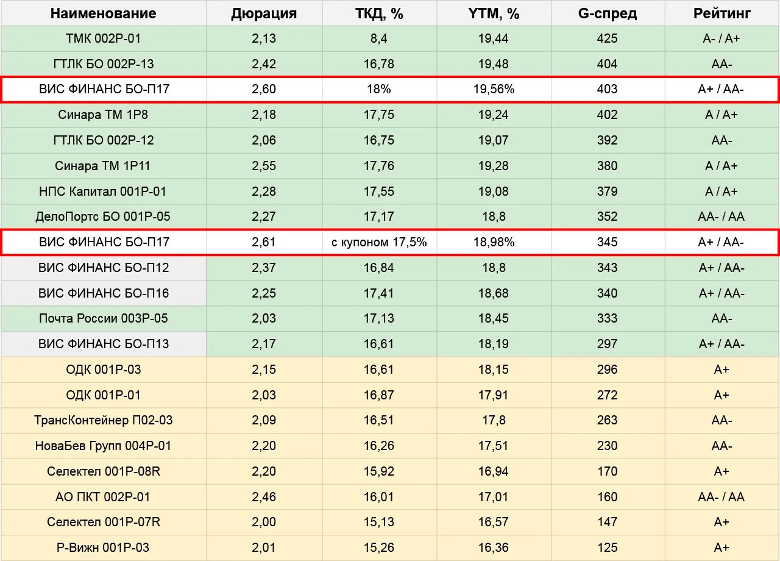Click the 18,98% YTM cell
Screen dimensions: 780x561
click(494, 242)
